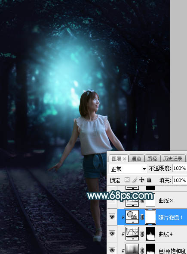Screen dimensions: 187x254
Task: Select the 照片滤镜 1 adjustment thumbnail
Action: tap(132, 217)
